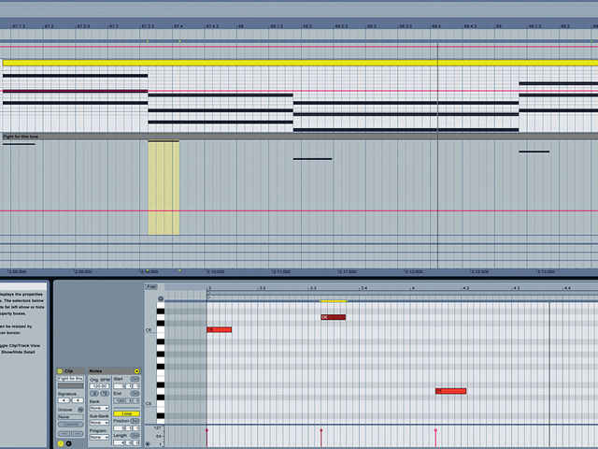
Task: Click the Signature numerator field
Action: point(64,400)
